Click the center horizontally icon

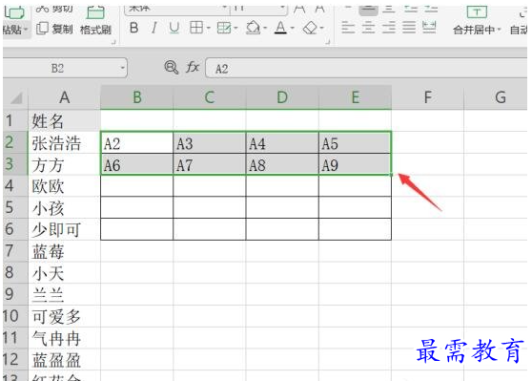point(368,27)
